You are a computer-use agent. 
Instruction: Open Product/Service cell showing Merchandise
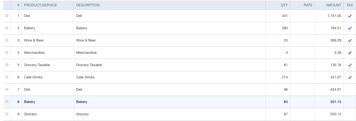[x=48, y=53]
